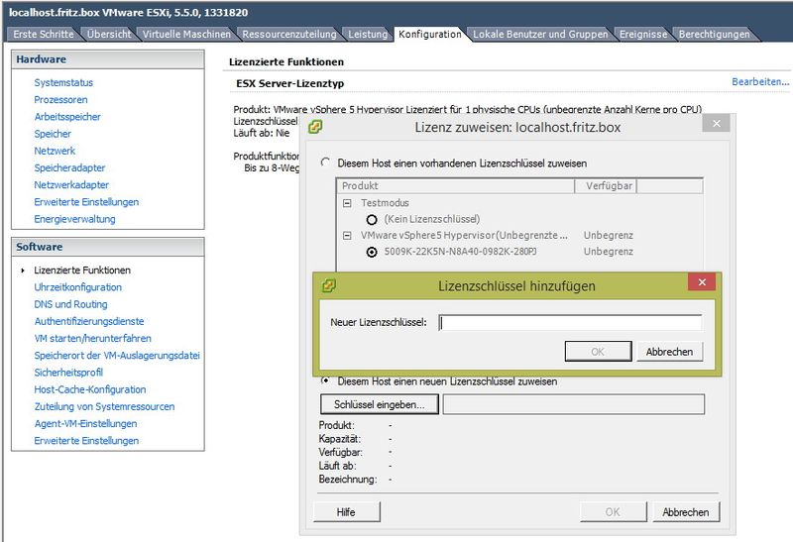Screen dimensions: 793x542
Task: Switch to the Ereignisse tab
Action: pyautogui.click(x=643, y=34)
